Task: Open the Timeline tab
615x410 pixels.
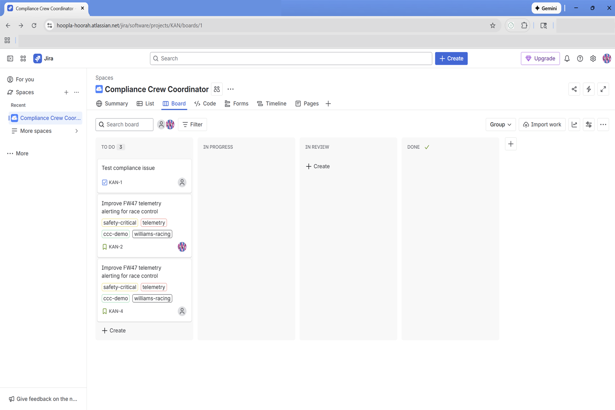Action: (272, 104)
